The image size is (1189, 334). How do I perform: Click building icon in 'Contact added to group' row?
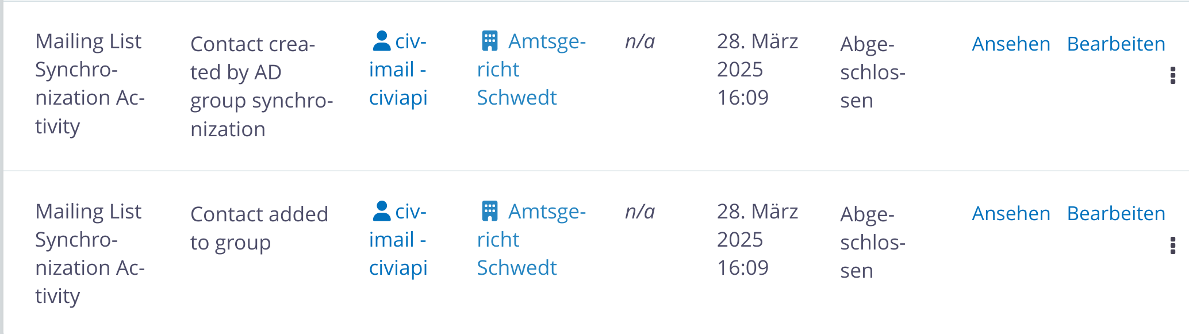coord(489,211)
